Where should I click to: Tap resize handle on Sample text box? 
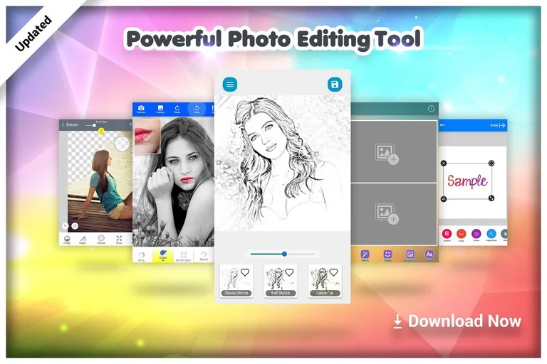491,198
